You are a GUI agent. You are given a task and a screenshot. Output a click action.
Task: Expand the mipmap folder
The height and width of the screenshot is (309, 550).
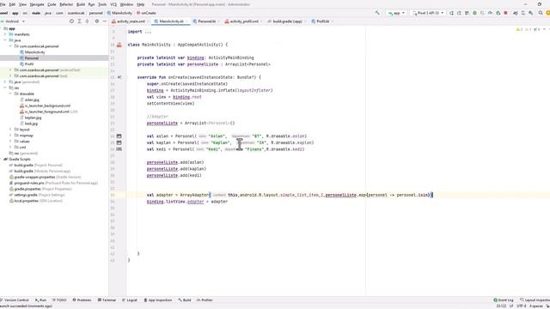[x=10, y=136]
